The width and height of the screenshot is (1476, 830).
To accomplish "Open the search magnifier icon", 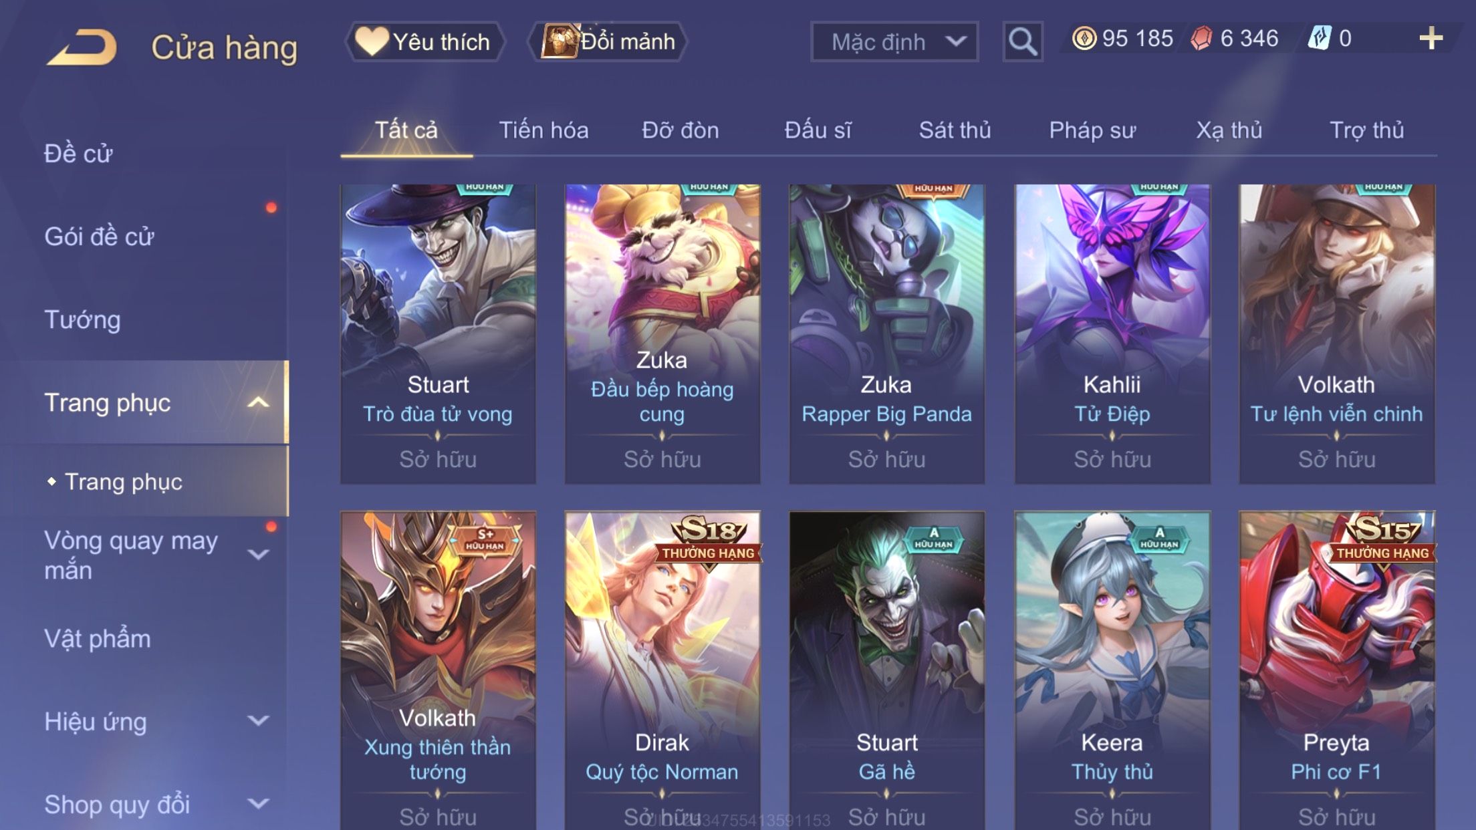I will tap(1023, 41).
